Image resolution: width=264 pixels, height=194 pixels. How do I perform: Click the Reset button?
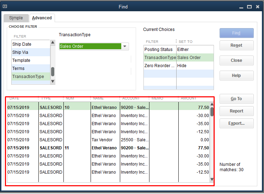tap(237, 45)
